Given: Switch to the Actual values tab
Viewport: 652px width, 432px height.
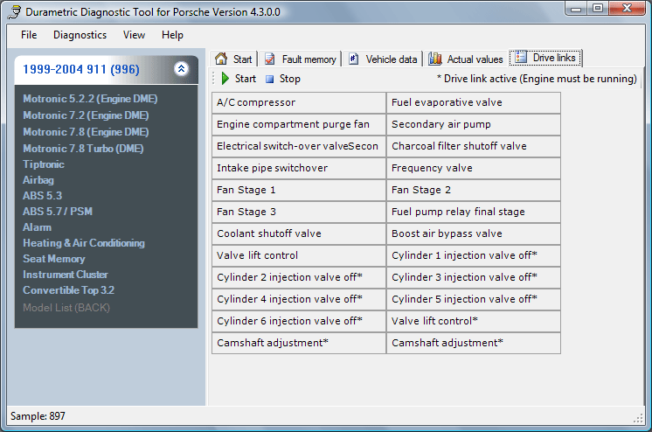Looking at the screenshot, I should [x=466, y=59].
